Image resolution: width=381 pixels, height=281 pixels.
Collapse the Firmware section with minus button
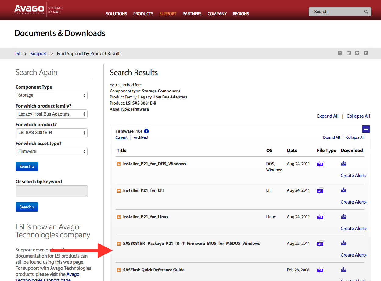pos(366,129)
